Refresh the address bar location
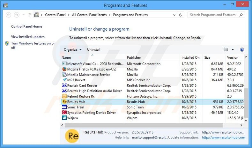The image size is (252, 148). click(180, 15)
